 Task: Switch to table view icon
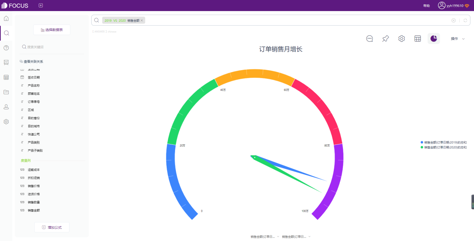coord(418,39)
